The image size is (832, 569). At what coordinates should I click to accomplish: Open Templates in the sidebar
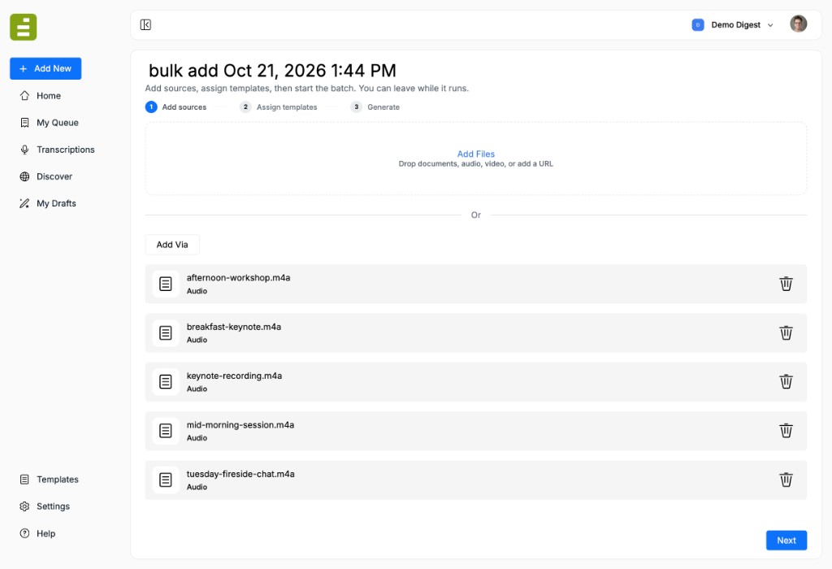(58, 480)
